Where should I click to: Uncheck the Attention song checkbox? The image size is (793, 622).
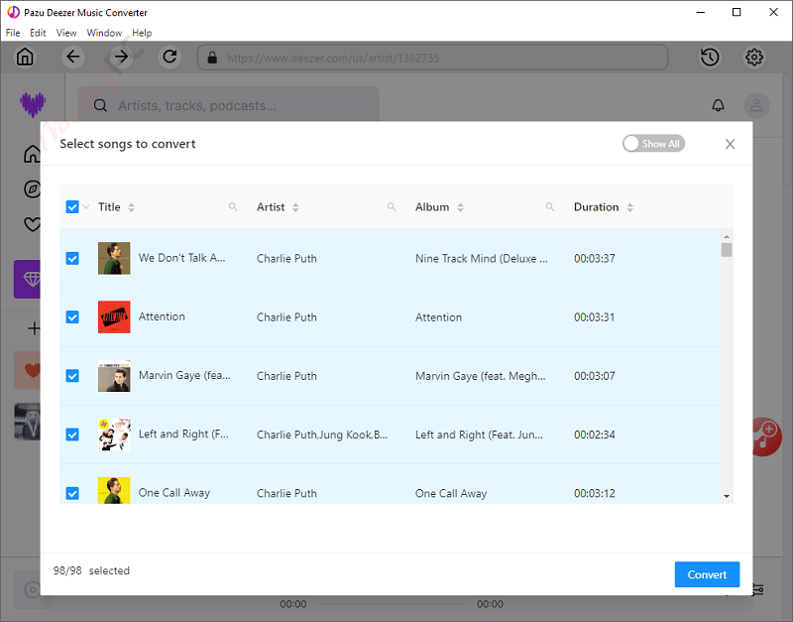(x=72, y=317)
